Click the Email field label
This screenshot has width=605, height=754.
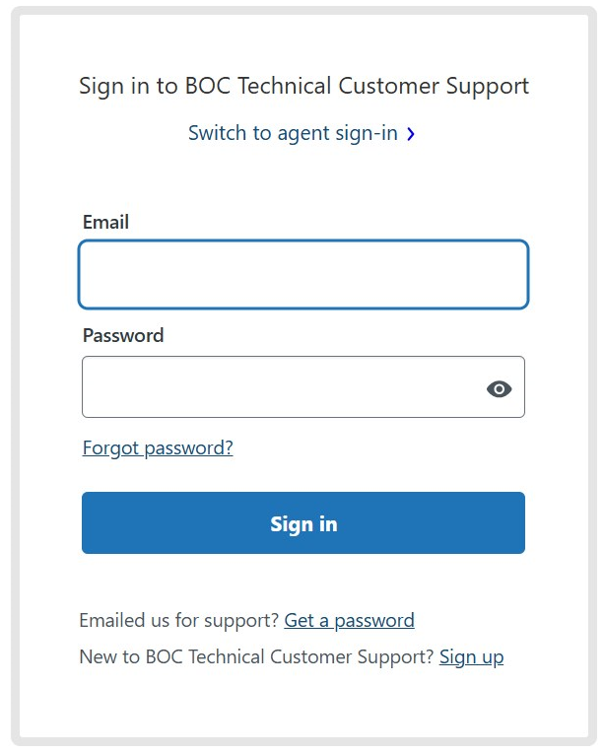[105, 222]
